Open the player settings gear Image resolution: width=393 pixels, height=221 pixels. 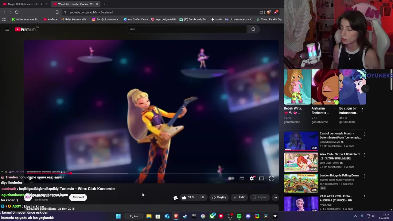(252, 178)
